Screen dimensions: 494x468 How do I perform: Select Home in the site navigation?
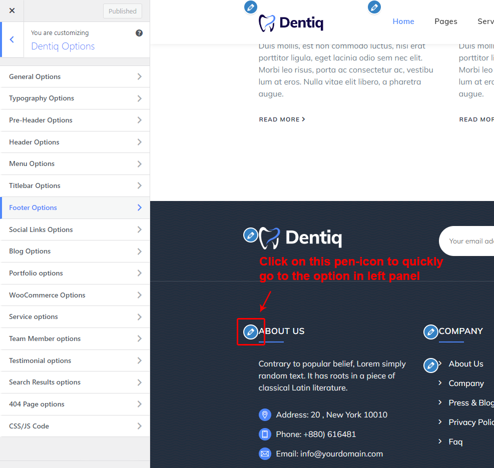click(403, 21)
